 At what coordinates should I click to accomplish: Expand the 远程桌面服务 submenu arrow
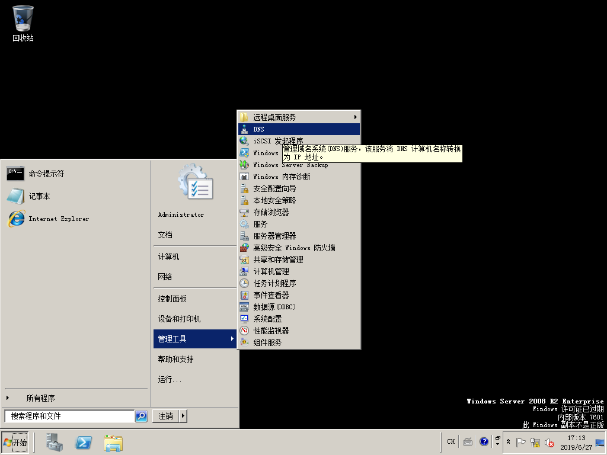tap(355, 117)
